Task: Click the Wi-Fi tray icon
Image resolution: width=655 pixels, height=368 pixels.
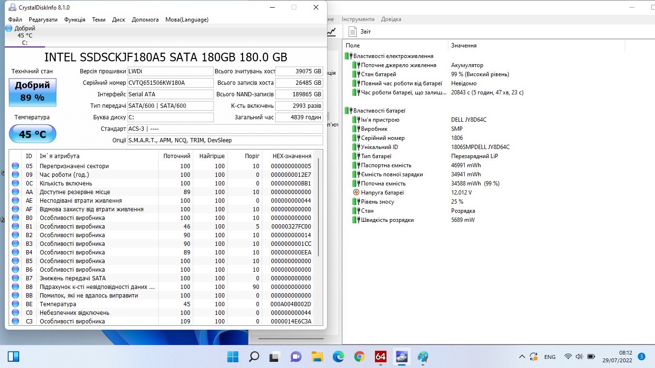Action: [568, 356]
